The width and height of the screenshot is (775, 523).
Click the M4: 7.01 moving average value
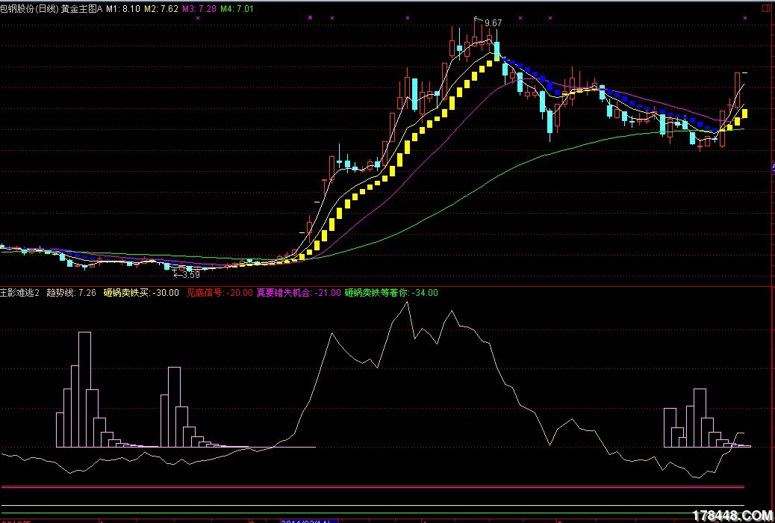237,9
